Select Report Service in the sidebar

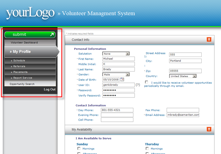click(30, 78)
